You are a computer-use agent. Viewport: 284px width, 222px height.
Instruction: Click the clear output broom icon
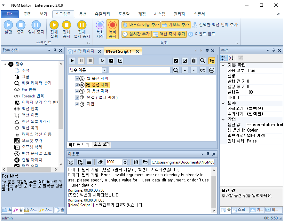coord(71,162)
